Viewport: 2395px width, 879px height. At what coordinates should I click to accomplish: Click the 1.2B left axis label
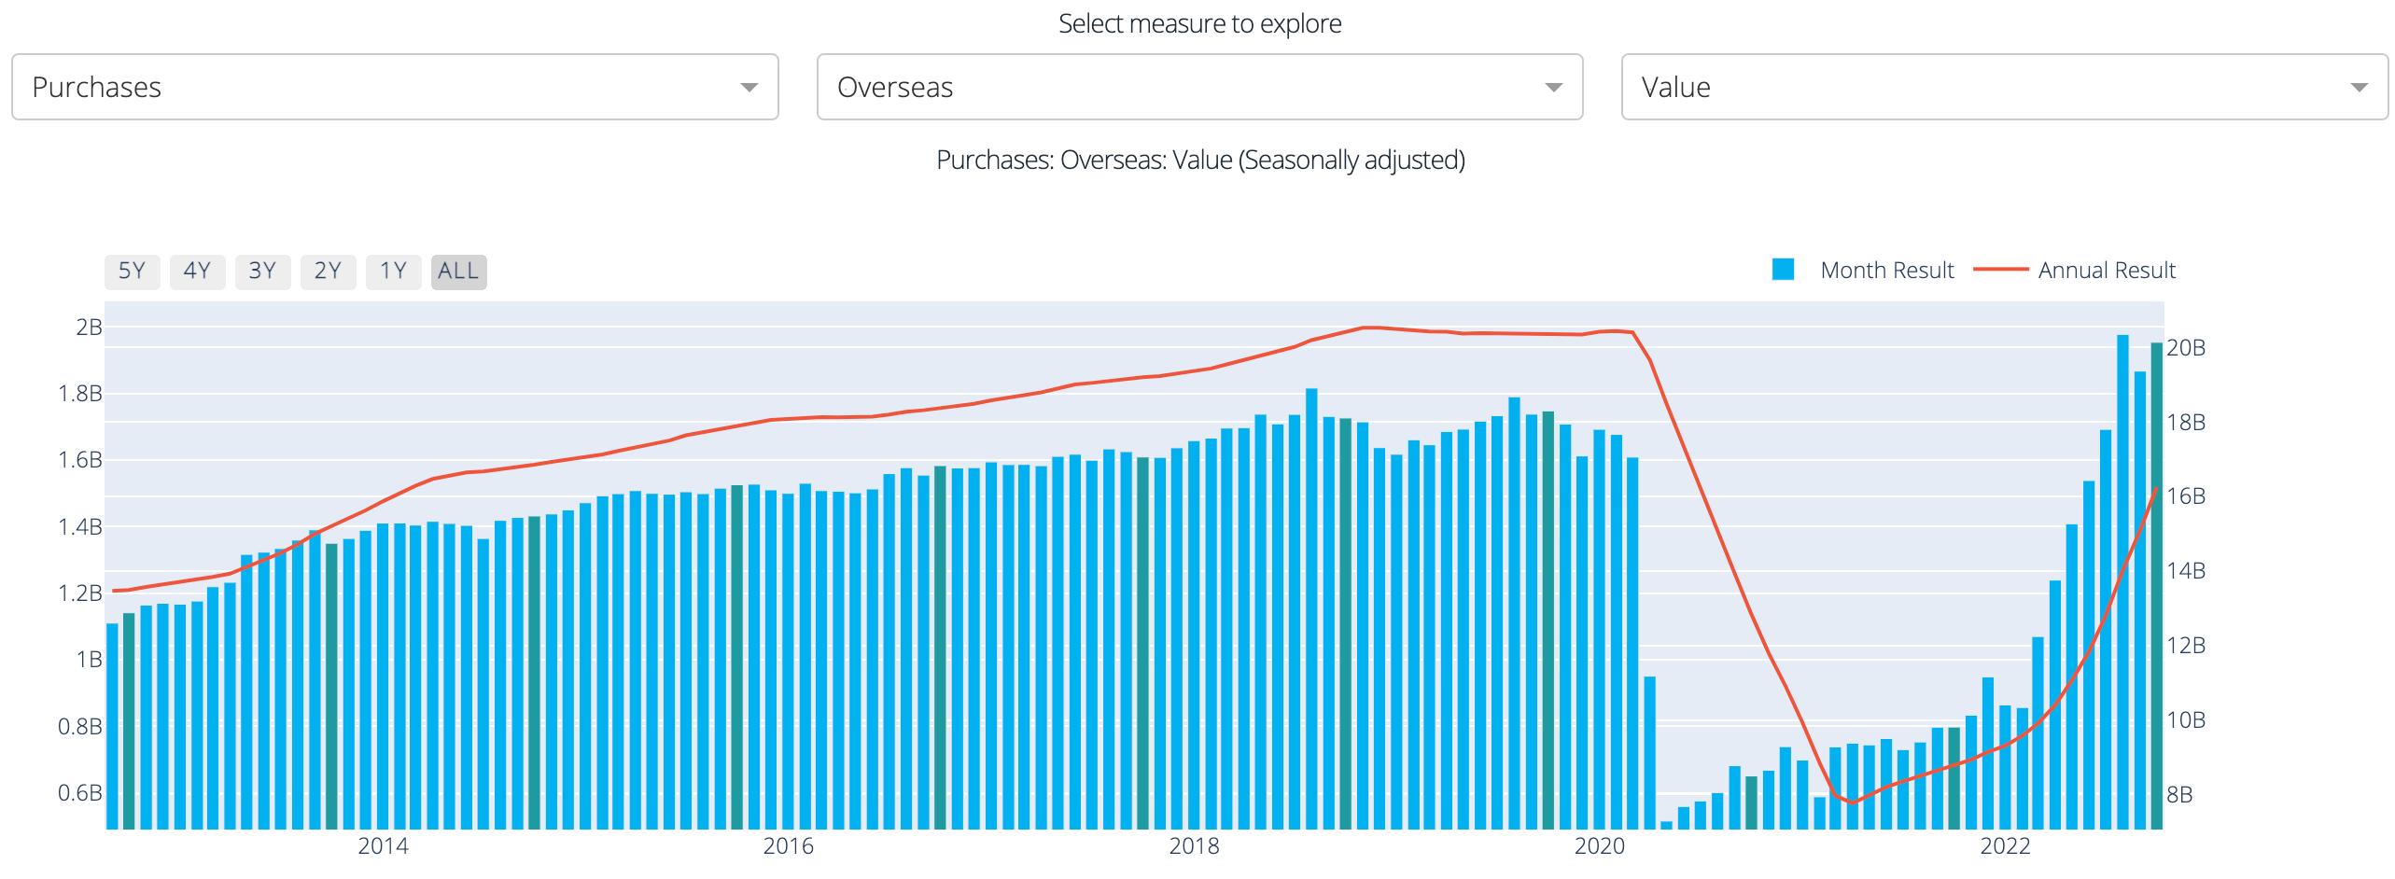coord(80,593)
